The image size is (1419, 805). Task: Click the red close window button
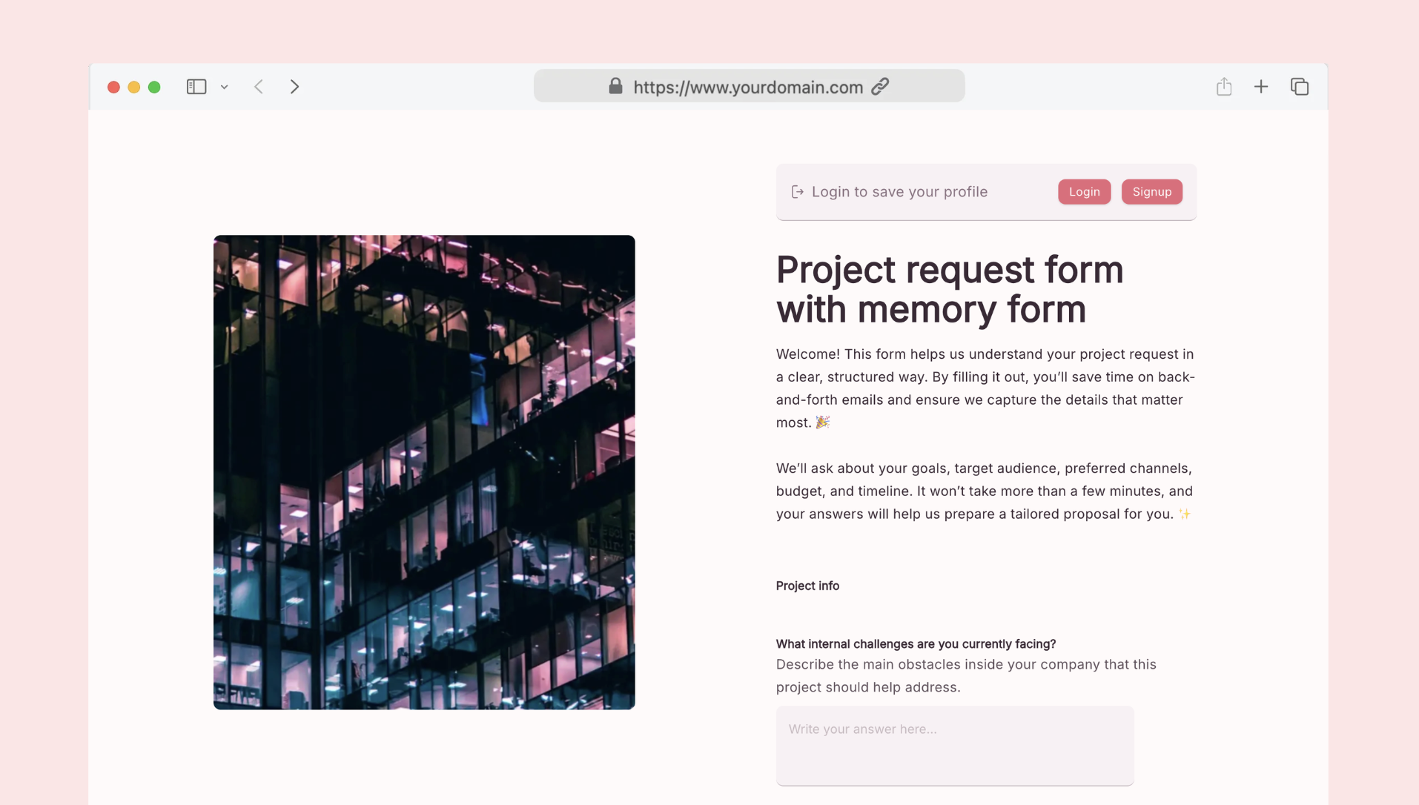(113, 87)
